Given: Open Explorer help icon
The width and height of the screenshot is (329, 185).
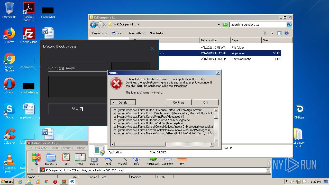Looking at the screenshot, I should click(287, 33).
